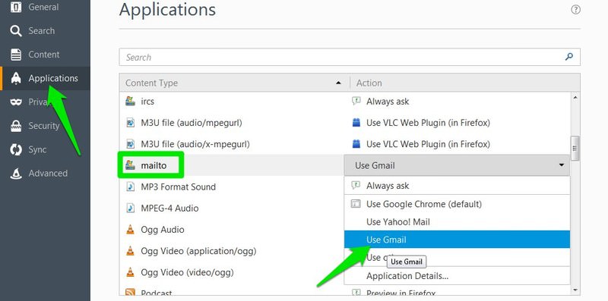The width and height of the screenshot is (608, 301).
Task: Click the M3U file (audio/x-mpegurl) icon
Action: point(130,144)
